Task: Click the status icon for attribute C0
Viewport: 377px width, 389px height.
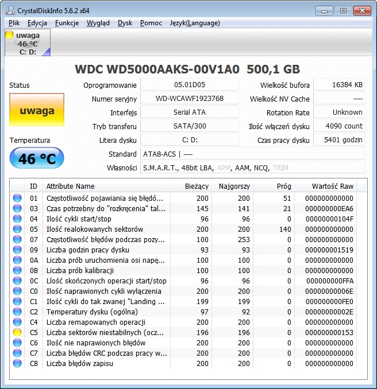Action: point(17,291)
